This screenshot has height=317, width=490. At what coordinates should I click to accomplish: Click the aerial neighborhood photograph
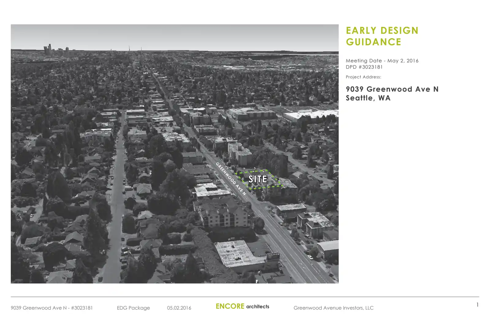175,154
